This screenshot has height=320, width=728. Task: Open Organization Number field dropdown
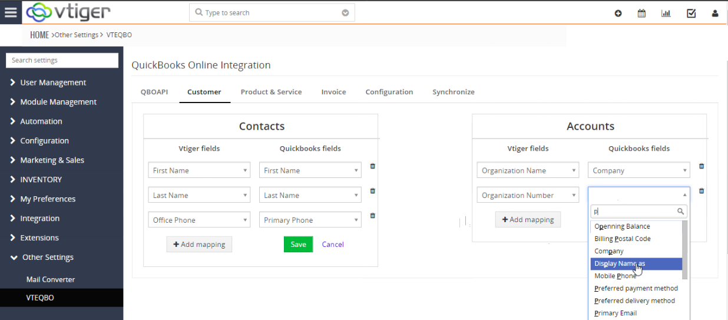(x=528, y=195)
